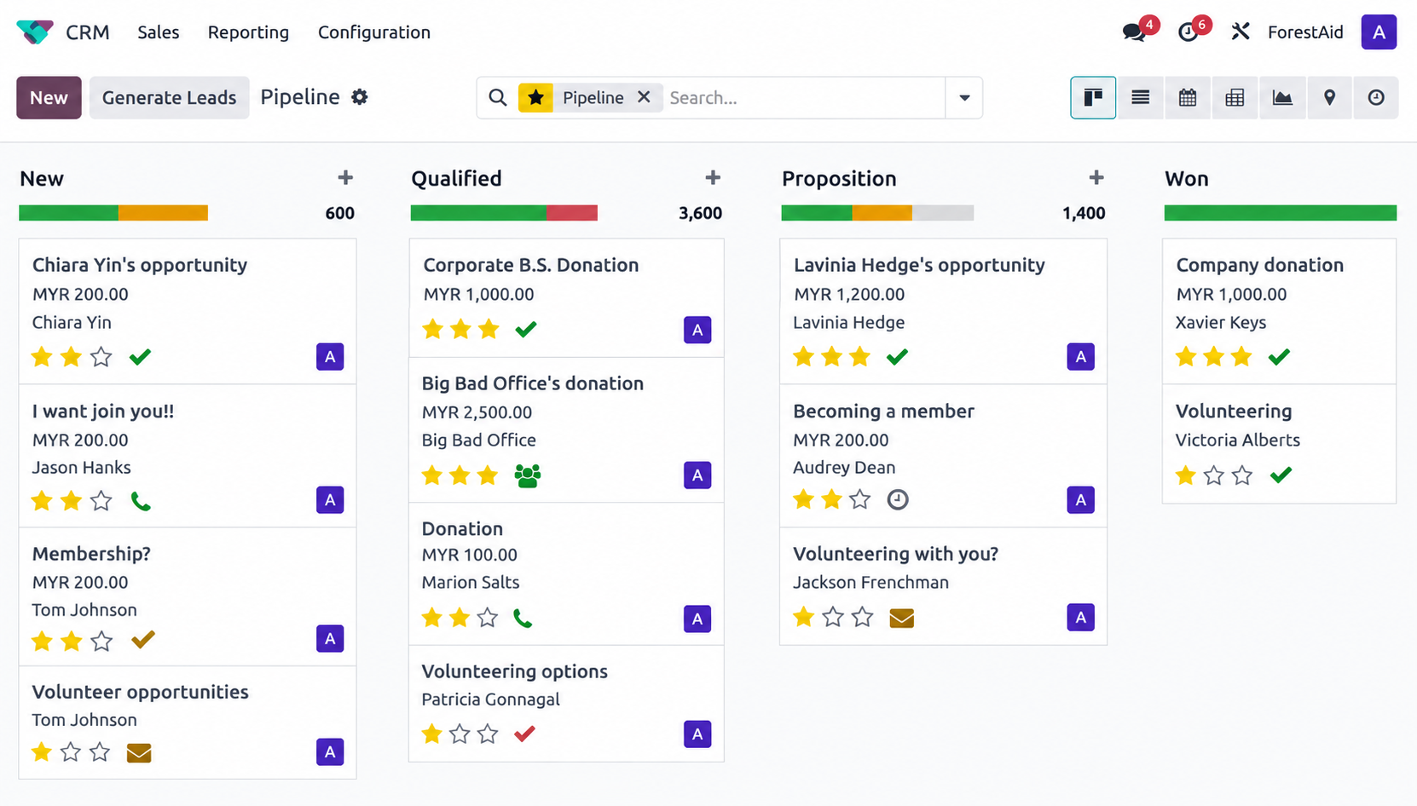The image size is (1417, 806).
Task: Click the email activity icon on Volunteer opportunities
Action: tap(139, 753)
